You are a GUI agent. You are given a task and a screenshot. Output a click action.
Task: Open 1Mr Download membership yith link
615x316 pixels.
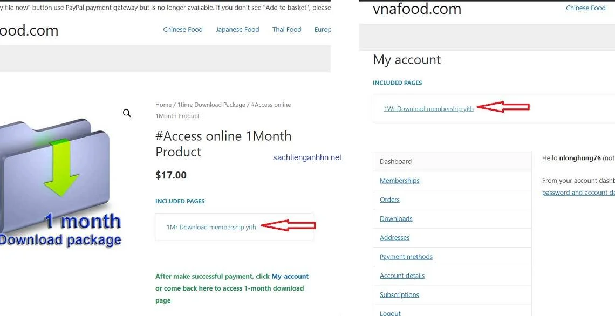pyautogui.click(x=211, y=227)
